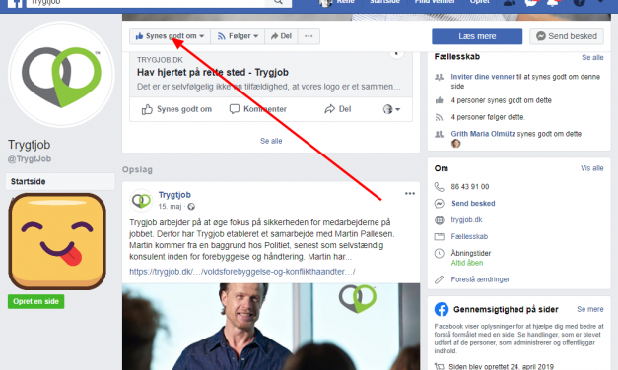Open the Trygjob page profile picture
This screenshot has width=618, height=370.
click(x=61, y=75)
